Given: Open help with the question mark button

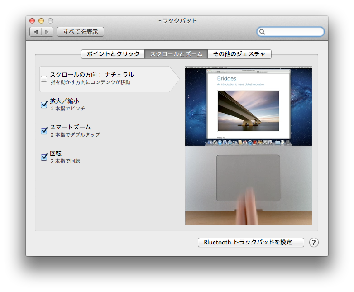Looking at the screenshot, I should tap(314, 242).
